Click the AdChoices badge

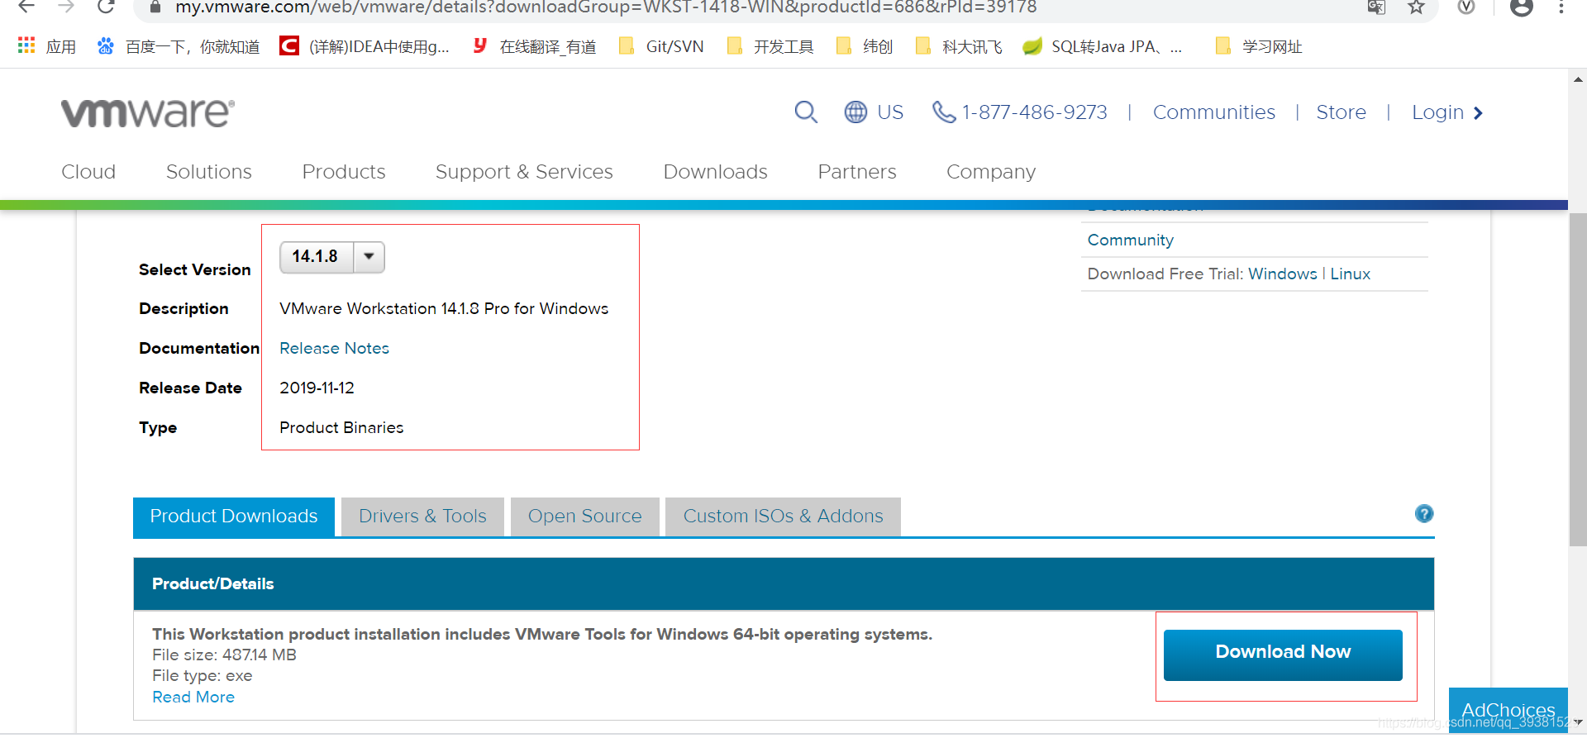coord(1508,710)
